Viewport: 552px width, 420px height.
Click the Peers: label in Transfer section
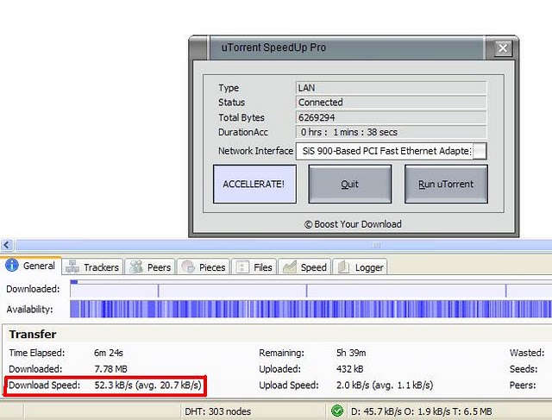coord(523,386)
